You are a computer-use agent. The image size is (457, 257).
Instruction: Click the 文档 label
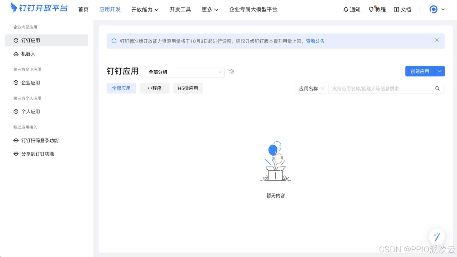pos(406,10)
